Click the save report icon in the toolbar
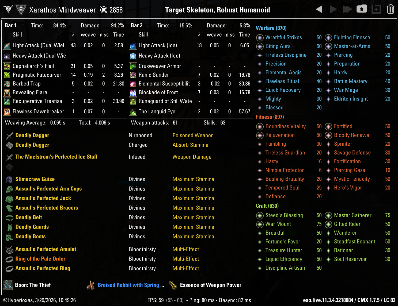Viewport: 398px width, 306px height. 362,9
